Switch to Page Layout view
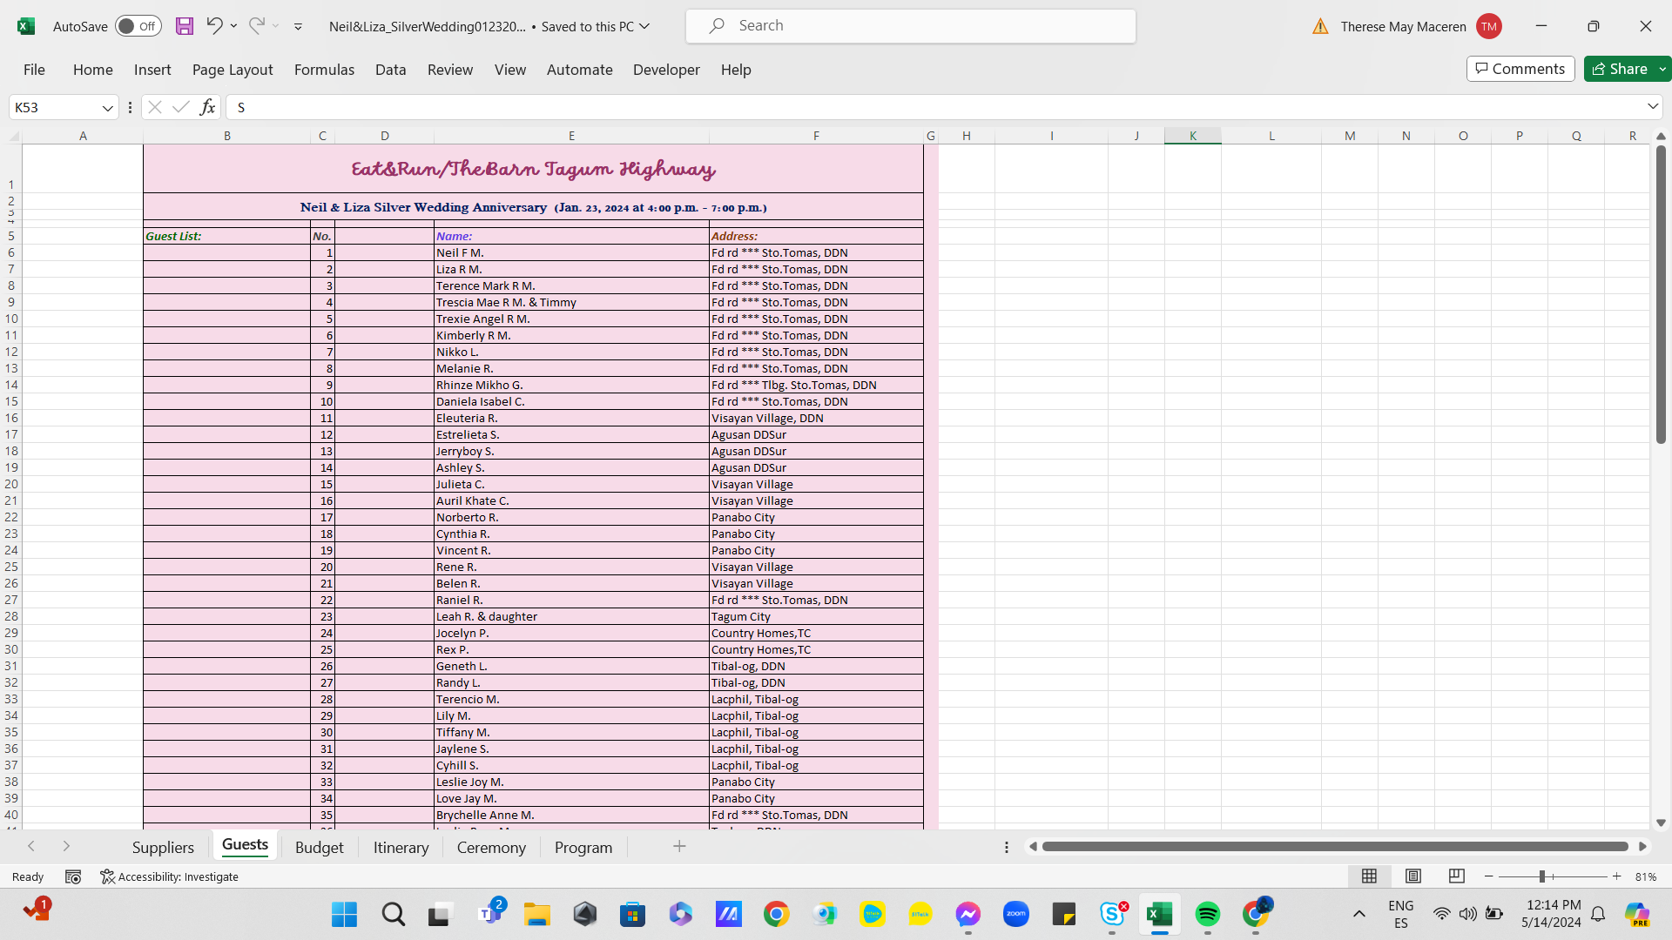This screenshot has width=1672, height=940. [1413, 876]
